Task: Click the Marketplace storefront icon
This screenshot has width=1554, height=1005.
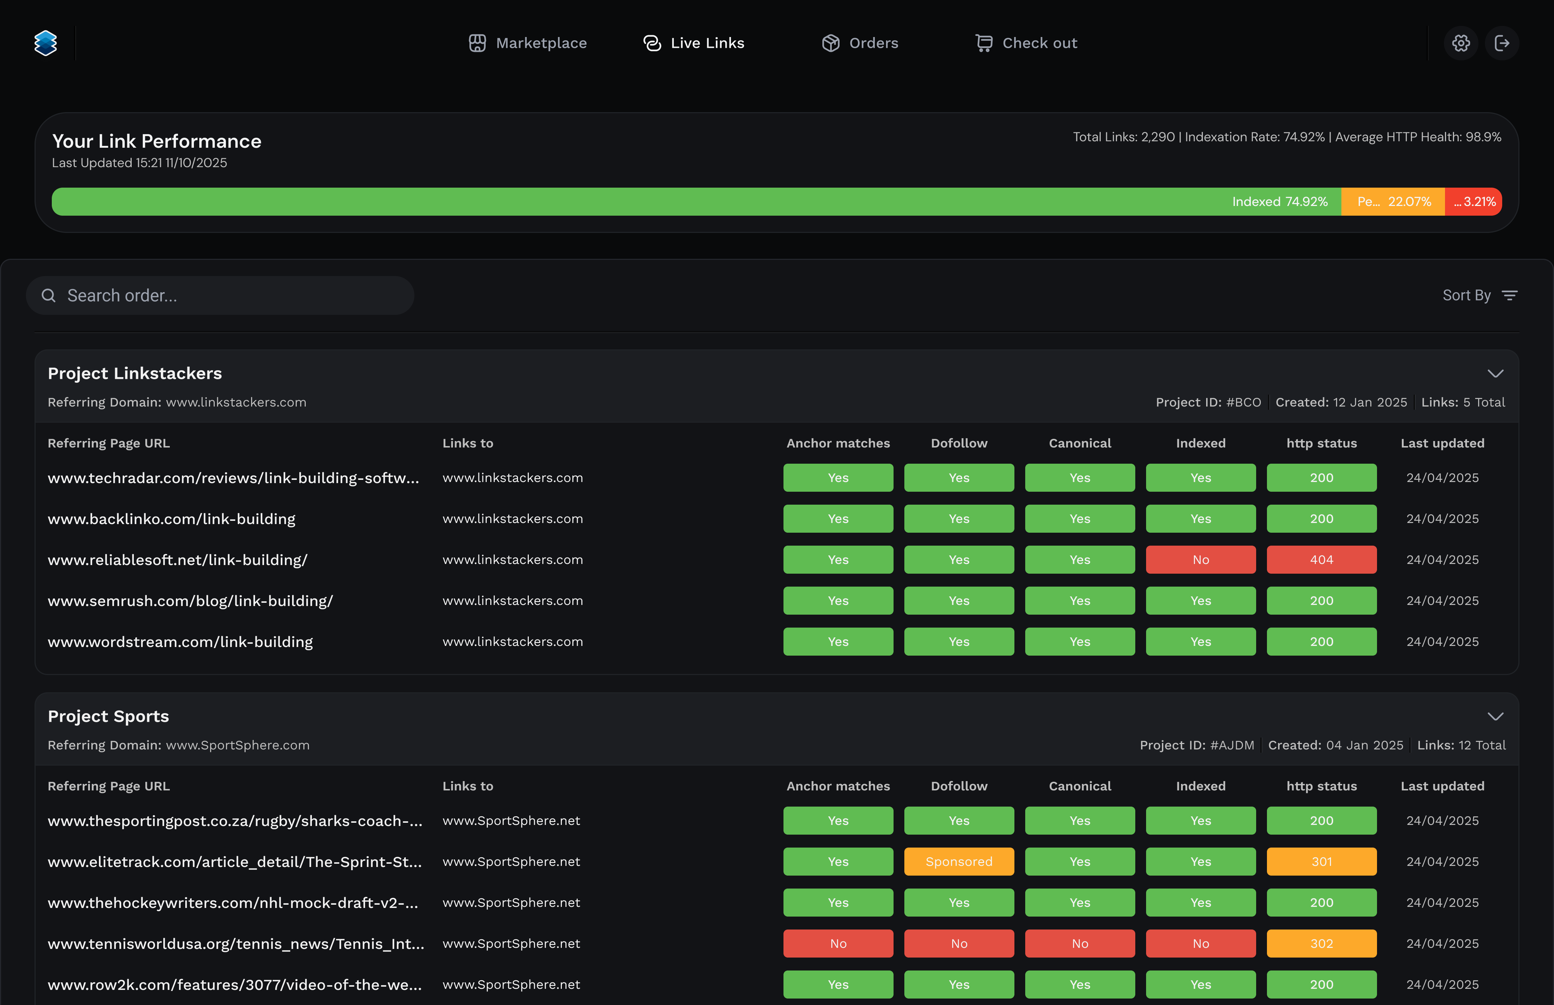Action: point(477,43)
